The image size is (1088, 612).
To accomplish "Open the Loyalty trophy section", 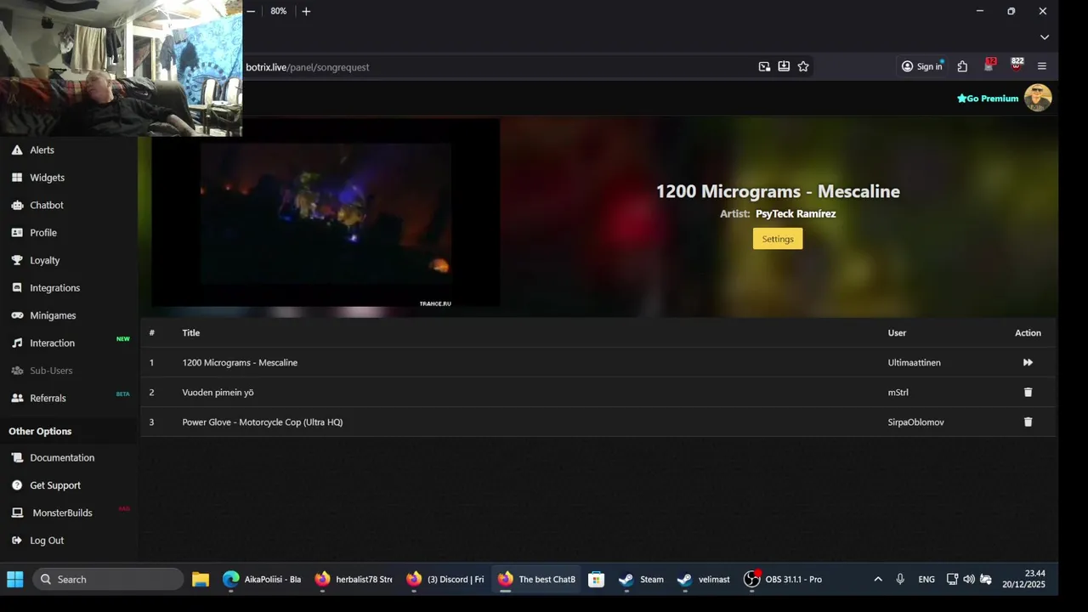I will [x=45, y=260].
